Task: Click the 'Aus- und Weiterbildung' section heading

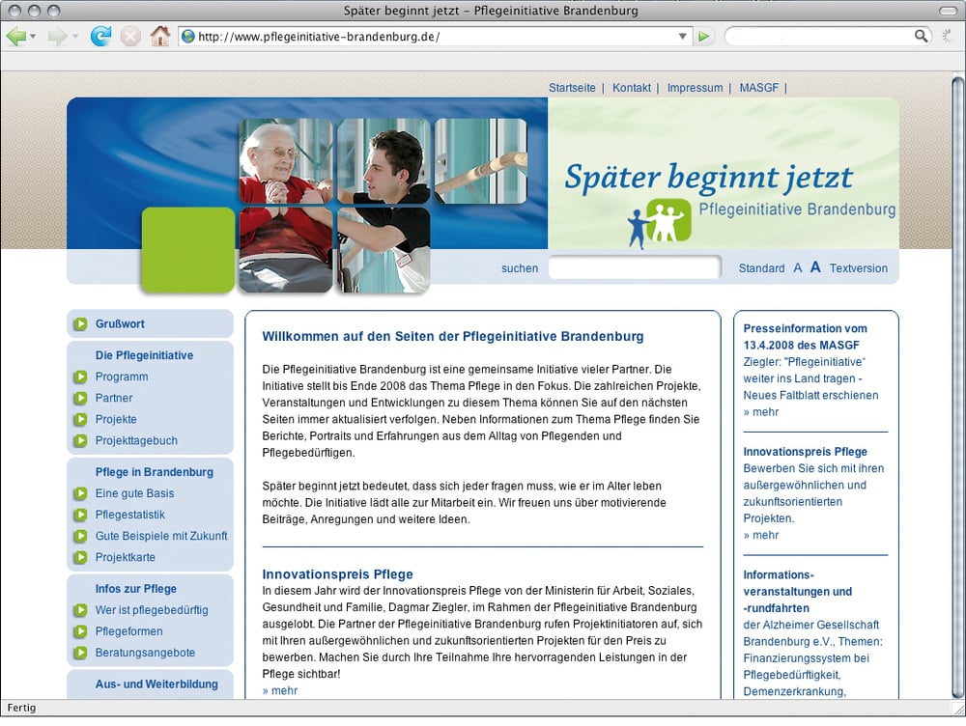Action: [156, 684]
